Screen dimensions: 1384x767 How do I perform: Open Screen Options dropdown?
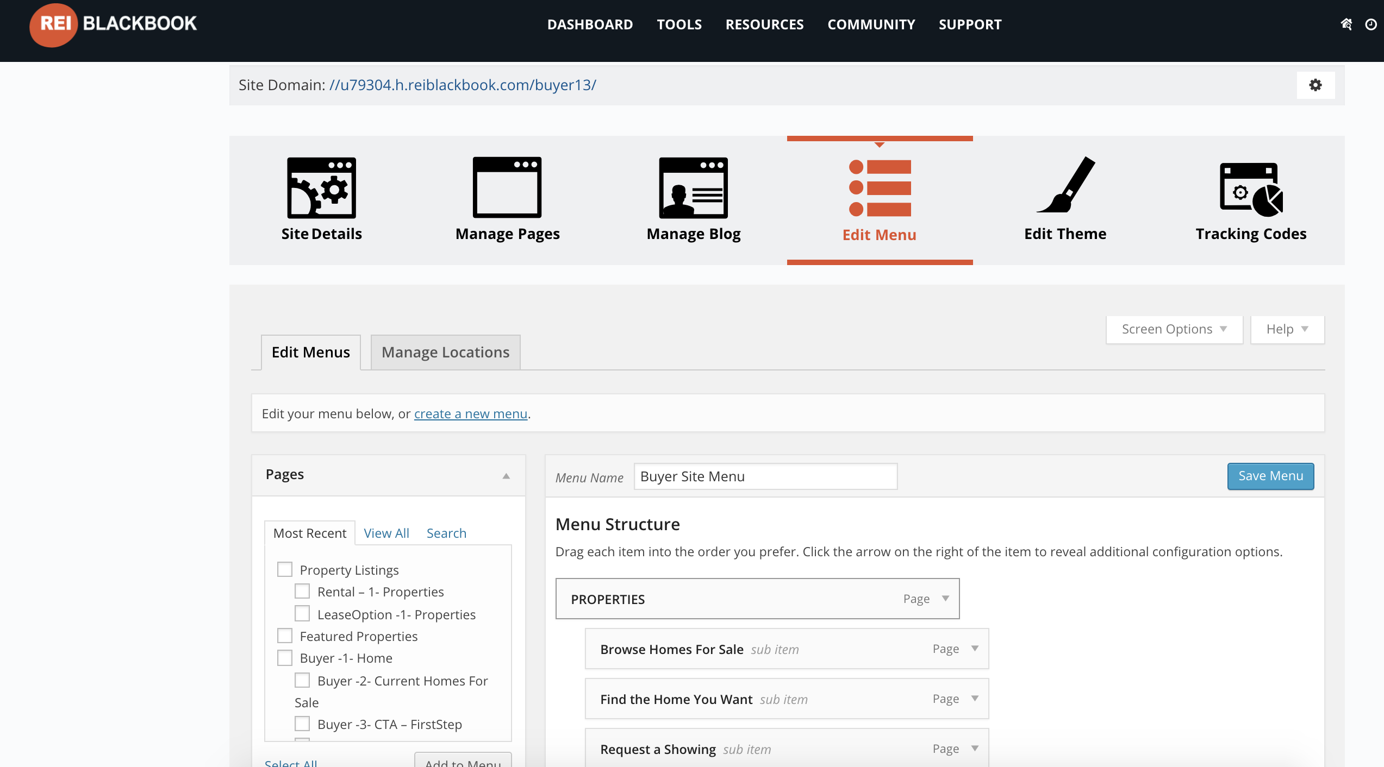click(x=1174, y=329)
